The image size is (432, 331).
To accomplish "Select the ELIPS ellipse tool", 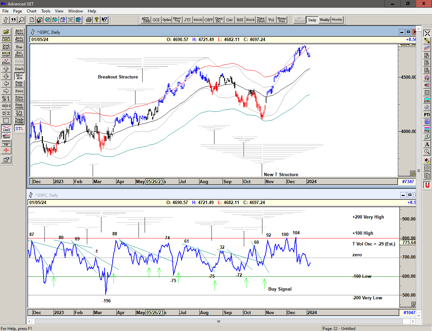I will pos(427,100).
